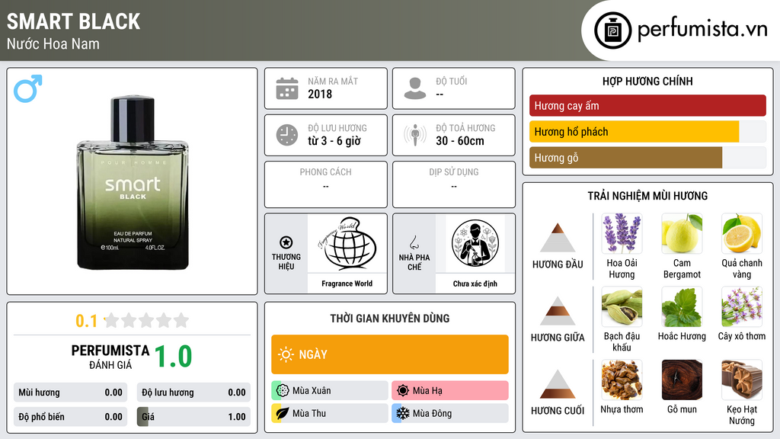Viewport: 780px width, 439px height.
Task: Click the Smart Black perfume bottle image
Action: point(133,182)
